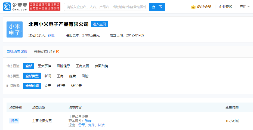Click the 小米电子 company logo thumbnail
This screenshot has width=253, height=130.
coord(14,30)
